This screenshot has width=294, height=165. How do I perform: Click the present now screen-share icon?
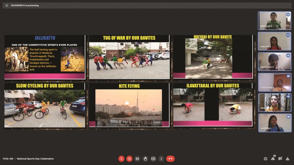click(x=153, y=159)
